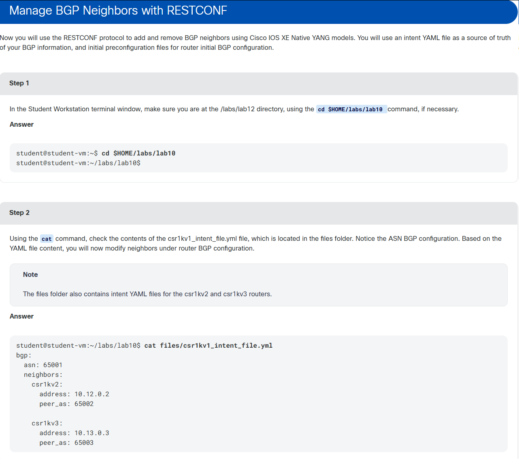
Task: Click the note text about csr1kv2 and csr1kv3
Action: [147, 294]
